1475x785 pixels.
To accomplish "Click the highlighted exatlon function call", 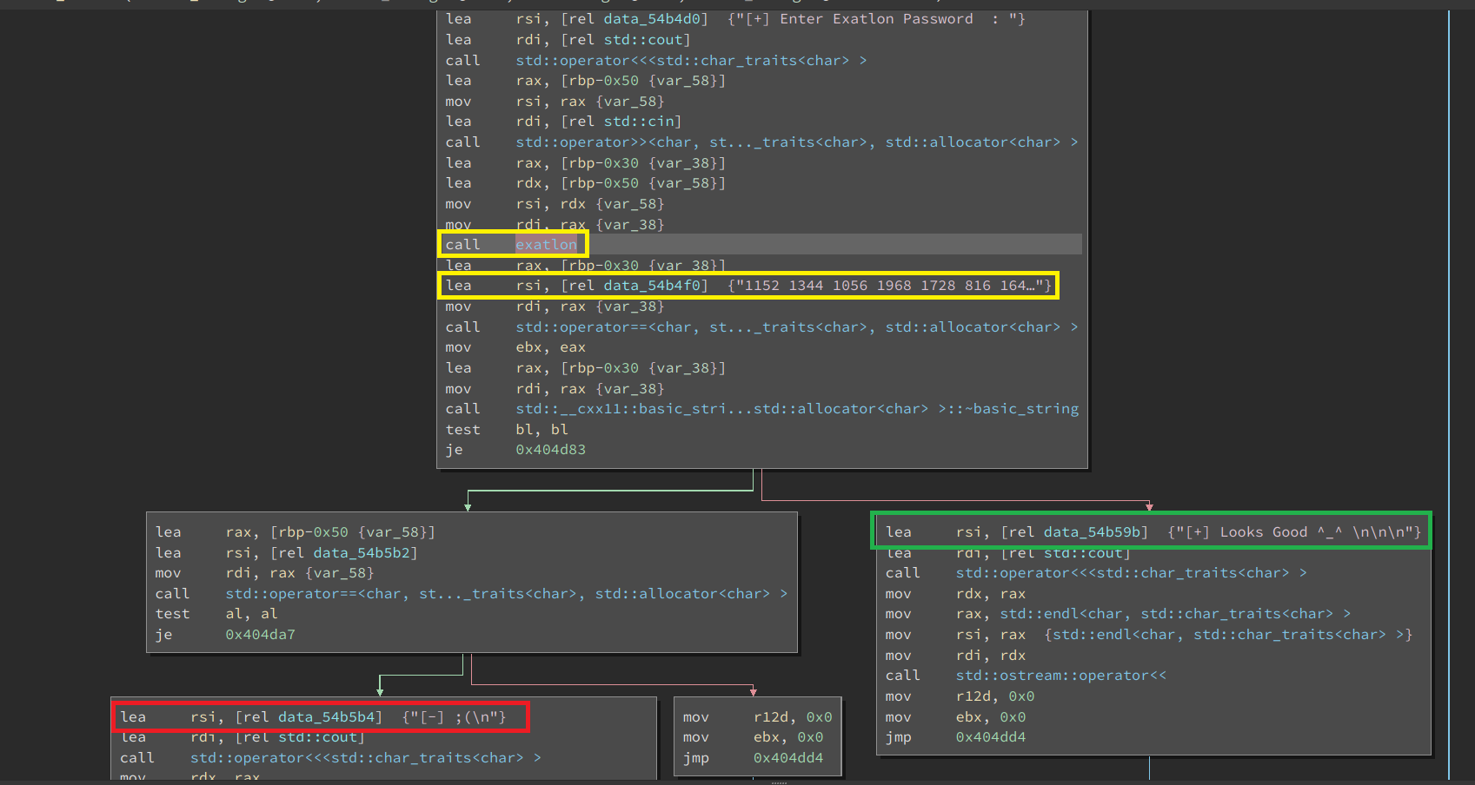I will point(546,244).
